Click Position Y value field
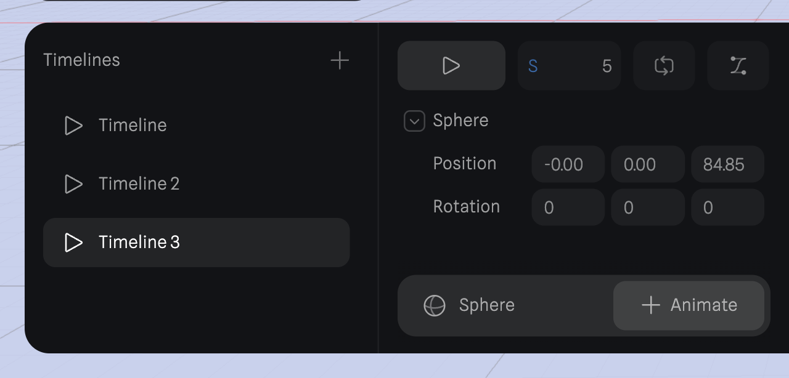Screen dimensions: 789x378 click(x=647, y=164)
